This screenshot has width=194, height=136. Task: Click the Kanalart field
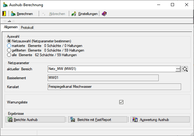[x=114, y=87]
